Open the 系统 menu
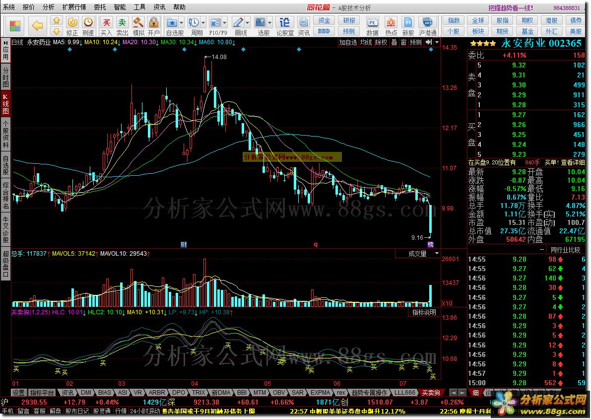Image resolution: width=591 pixels, height=419 pixels. (8, 7)
